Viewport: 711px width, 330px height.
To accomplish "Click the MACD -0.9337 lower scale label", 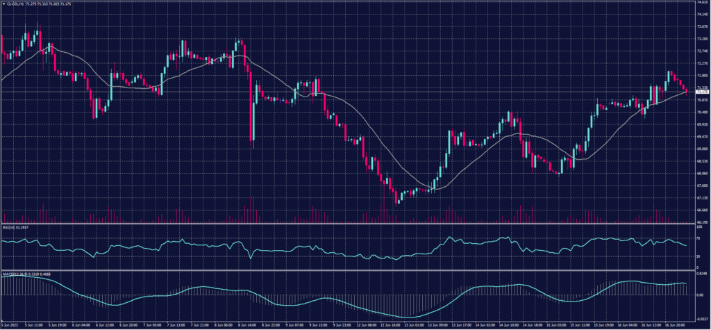I will click(x=702, y=319).
